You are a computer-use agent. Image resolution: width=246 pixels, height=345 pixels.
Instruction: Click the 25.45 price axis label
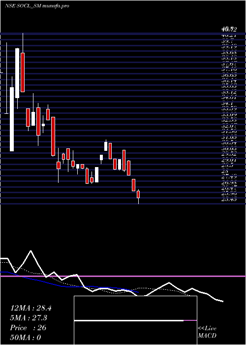click(229, 199)
